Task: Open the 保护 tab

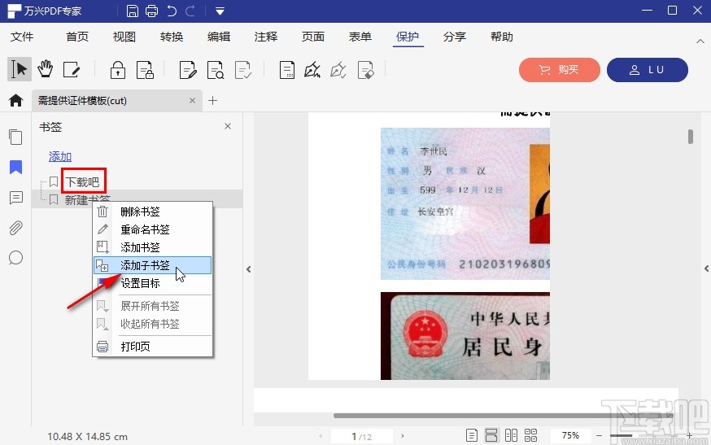Action: [408, 37]
